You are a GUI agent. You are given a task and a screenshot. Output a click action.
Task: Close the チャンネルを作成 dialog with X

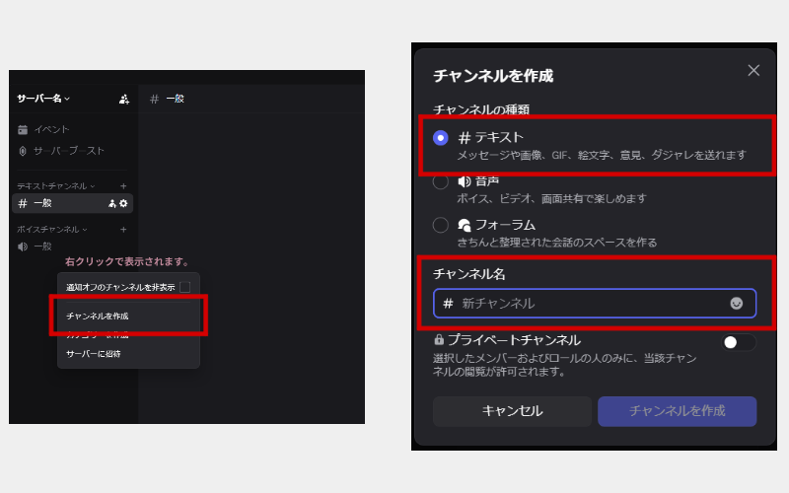tap(753, 70)
